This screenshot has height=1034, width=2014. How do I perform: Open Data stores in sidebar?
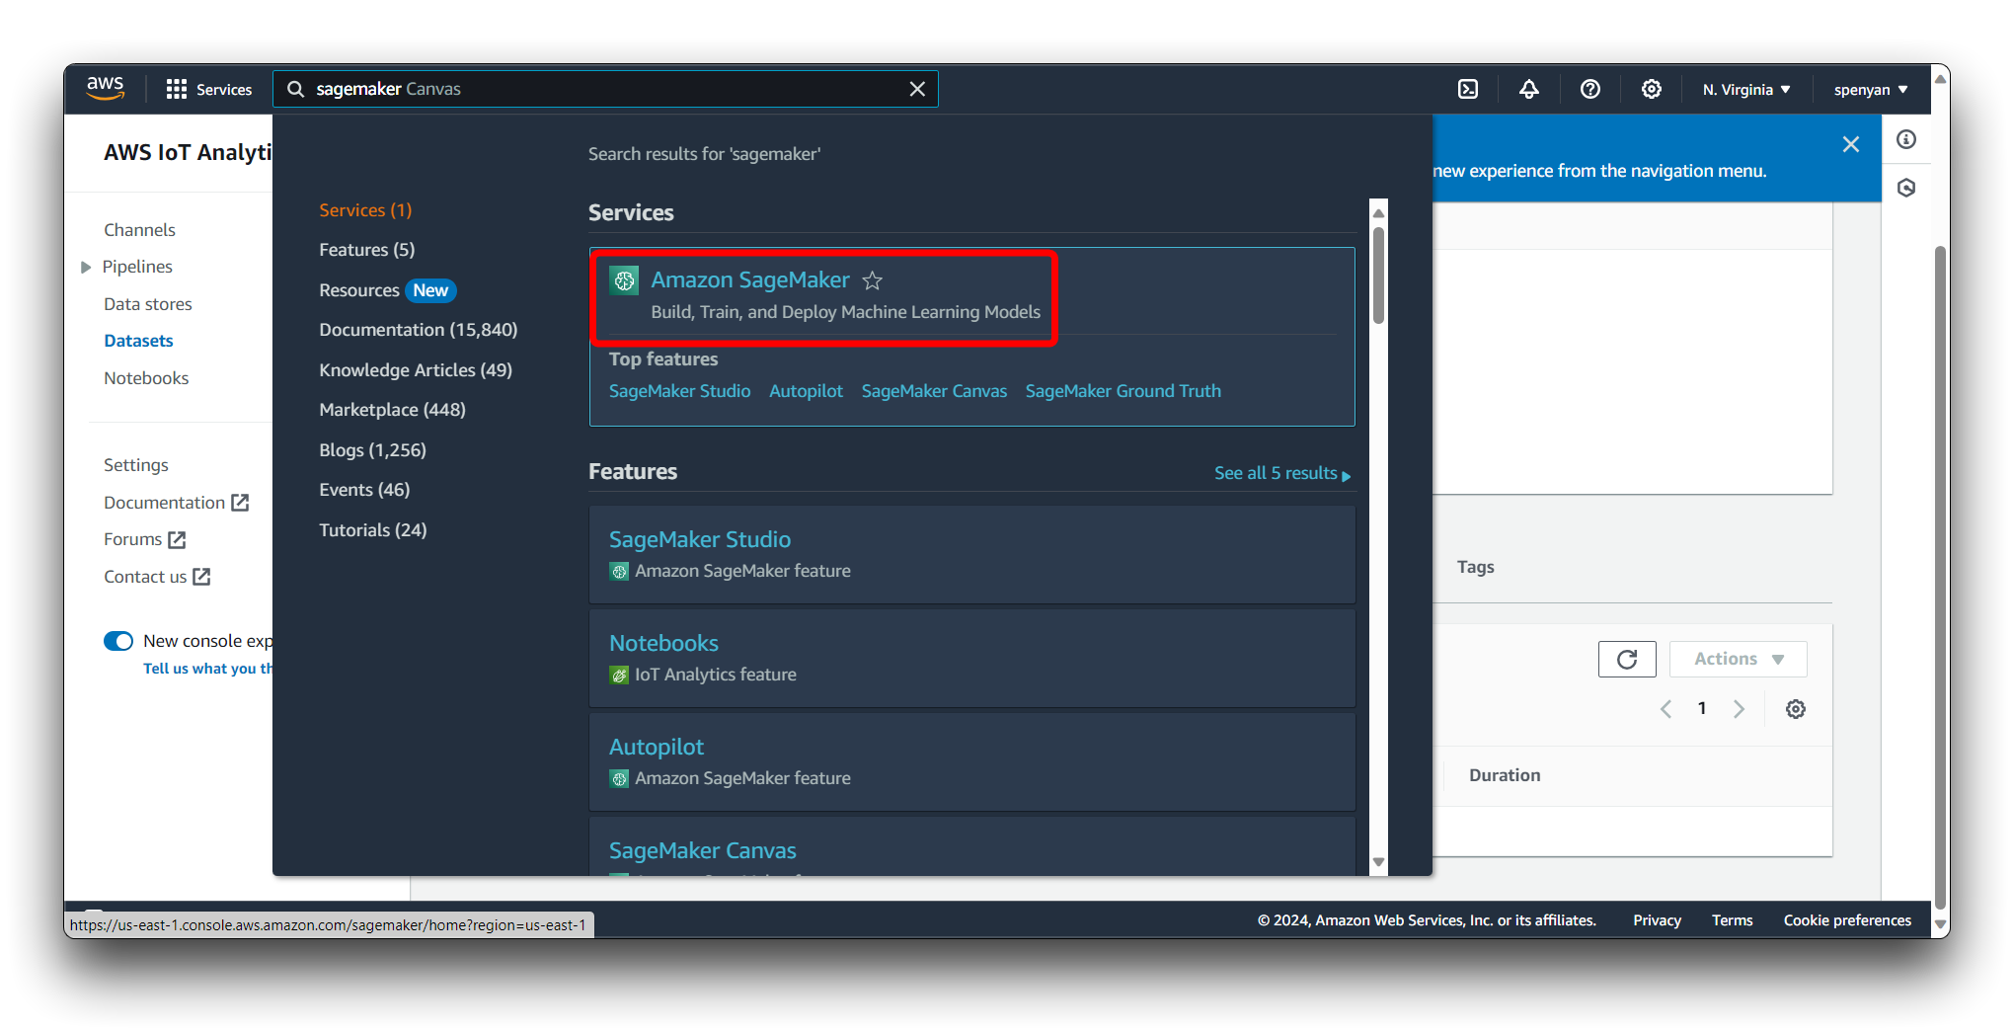[148, 304]
